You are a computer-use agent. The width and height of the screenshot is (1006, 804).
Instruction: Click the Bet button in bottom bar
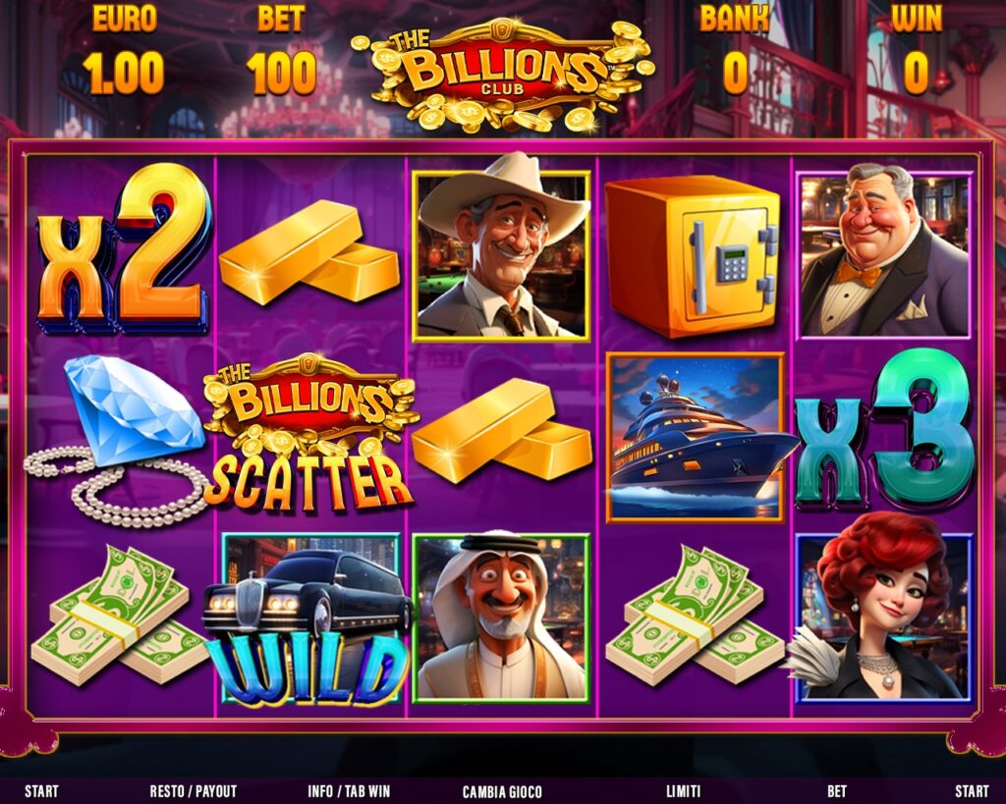pyautogui.click(x=837, y=791)
